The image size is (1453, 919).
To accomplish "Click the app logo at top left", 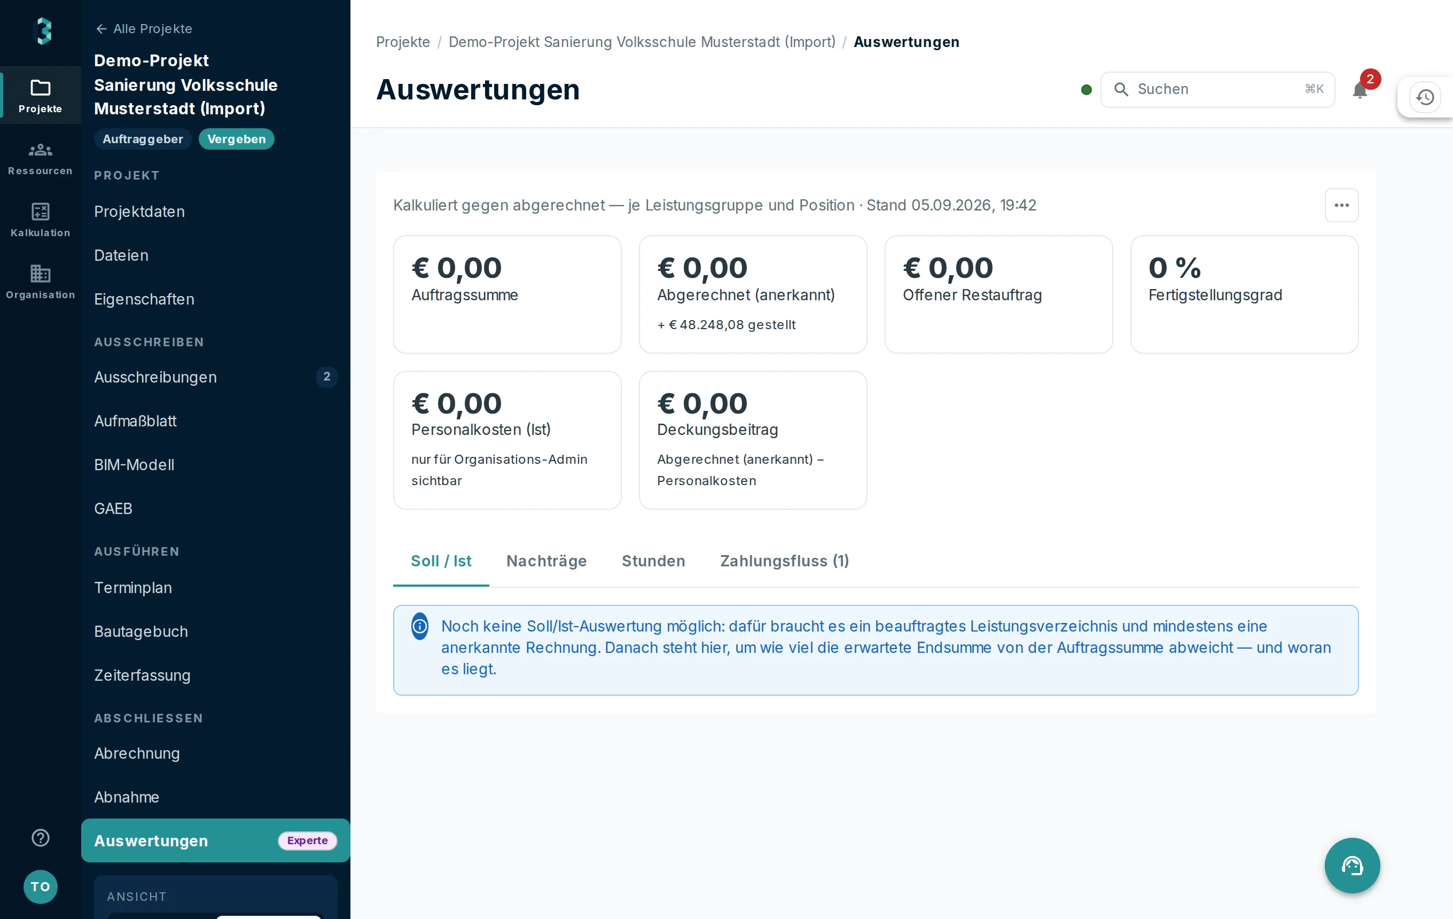I will (42, 31).
